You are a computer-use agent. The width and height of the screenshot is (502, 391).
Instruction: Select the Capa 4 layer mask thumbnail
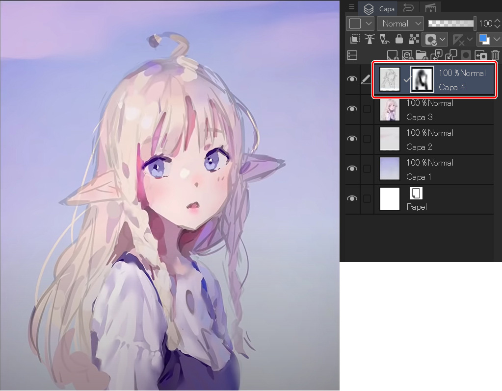tap(422, 79)
